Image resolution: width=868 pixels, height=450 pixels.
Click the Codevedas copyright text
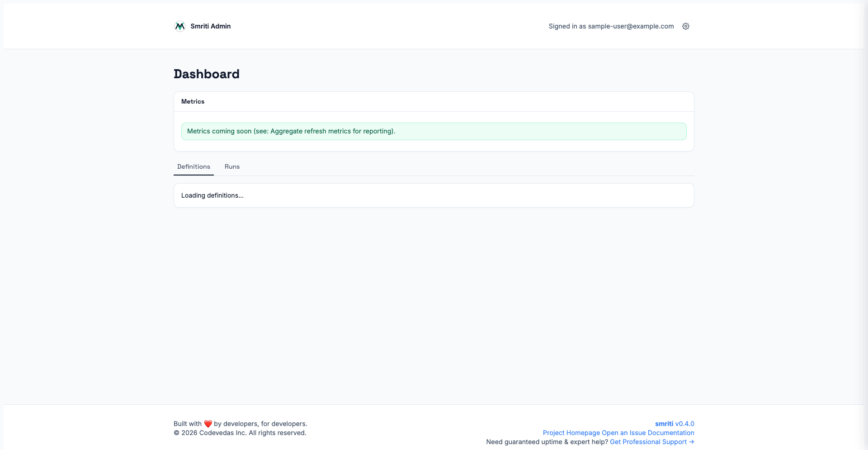240,433
